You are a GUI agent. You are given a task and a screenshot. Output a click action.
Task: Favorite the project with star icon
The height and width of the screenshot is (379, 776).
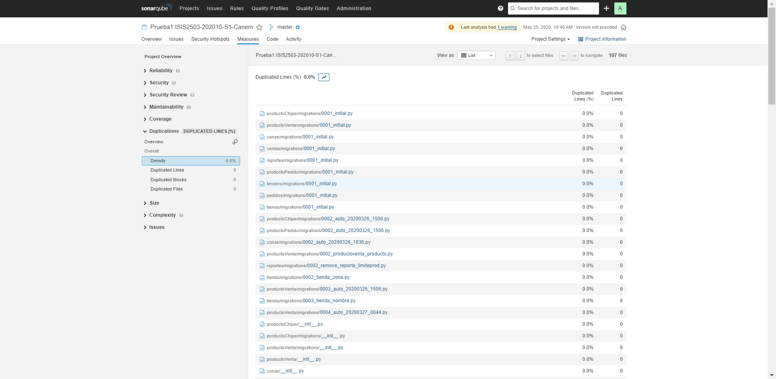(x=259, y=27)
